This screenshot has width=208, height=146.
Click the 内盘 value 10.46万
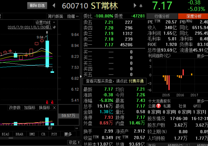[137, 123]
